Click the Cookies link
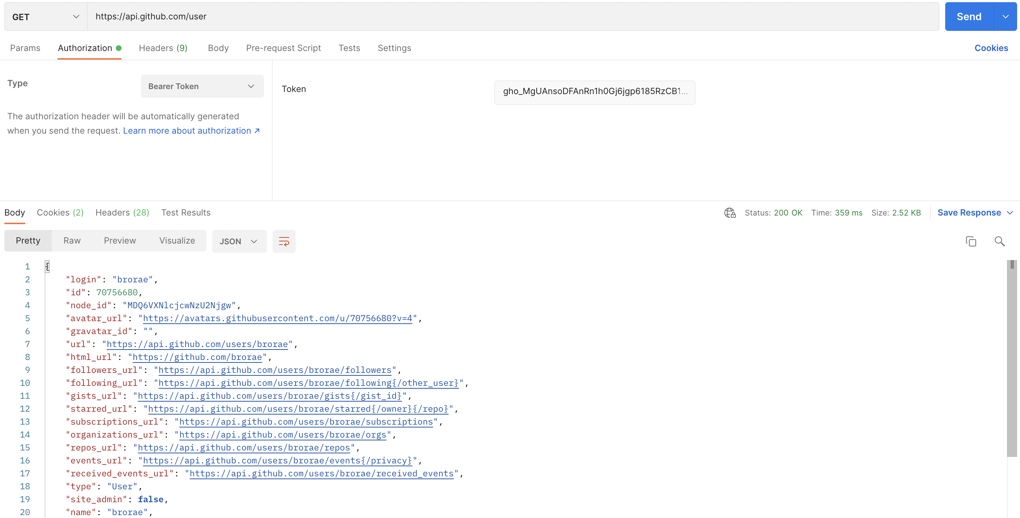This screenshot has width=1020, height=518. coord(991,48)
